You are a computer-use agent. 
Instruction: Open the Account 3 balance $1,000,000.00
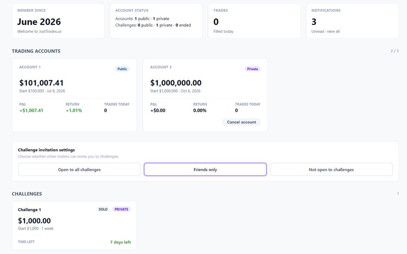pyautogui.click(x=176, y=83)
